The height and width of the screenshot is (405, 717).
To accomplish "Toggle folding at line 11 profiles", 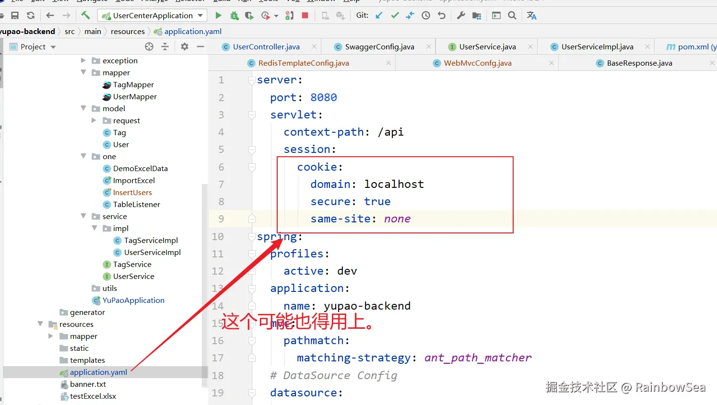I will tap(252, 254).
